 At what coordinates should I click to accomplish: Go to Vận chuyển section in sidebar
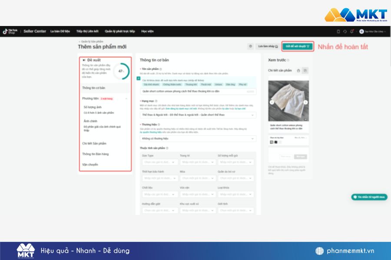click(x=90, y=165)
